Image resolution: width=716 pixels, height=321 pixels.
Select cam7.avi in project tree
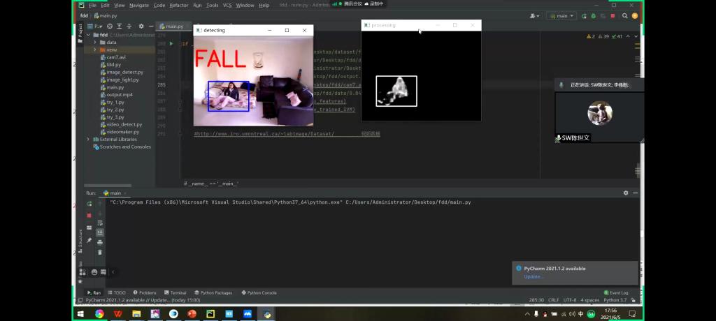[116, 57]
